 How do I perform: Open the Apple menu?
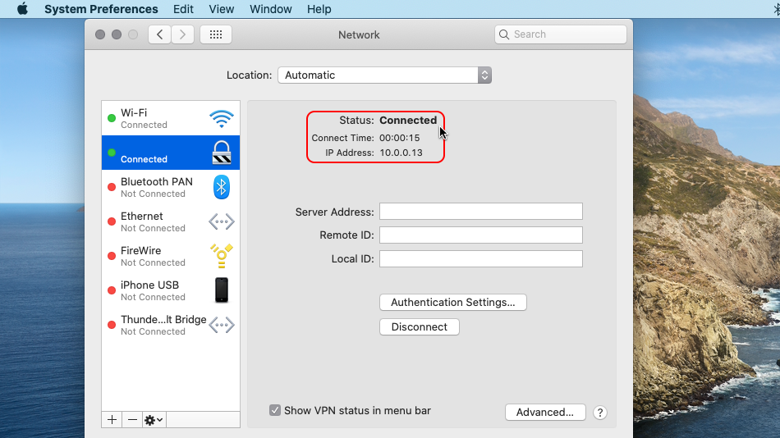point(22,9)
